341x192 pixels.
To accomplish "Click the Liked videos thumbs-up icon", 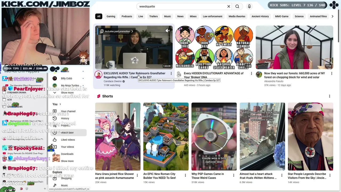I will pos(55,140).
